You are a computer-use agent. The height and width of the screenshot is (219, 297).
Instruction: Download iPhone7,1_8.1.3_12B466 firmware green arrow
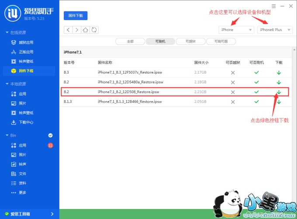279,101
